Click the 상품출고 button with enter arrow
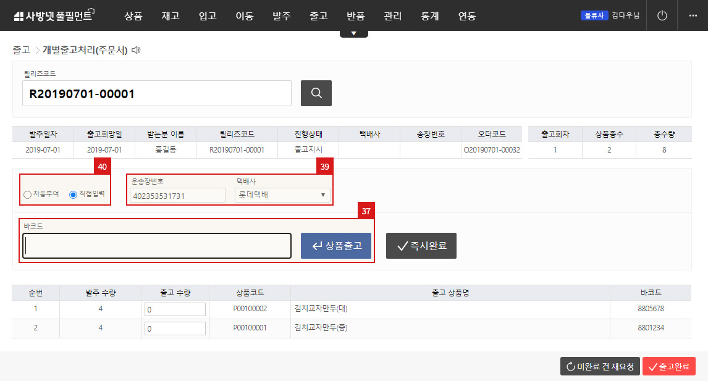Image resolution: width=708 pixels, height=381 pixels. tap(335, 245)
